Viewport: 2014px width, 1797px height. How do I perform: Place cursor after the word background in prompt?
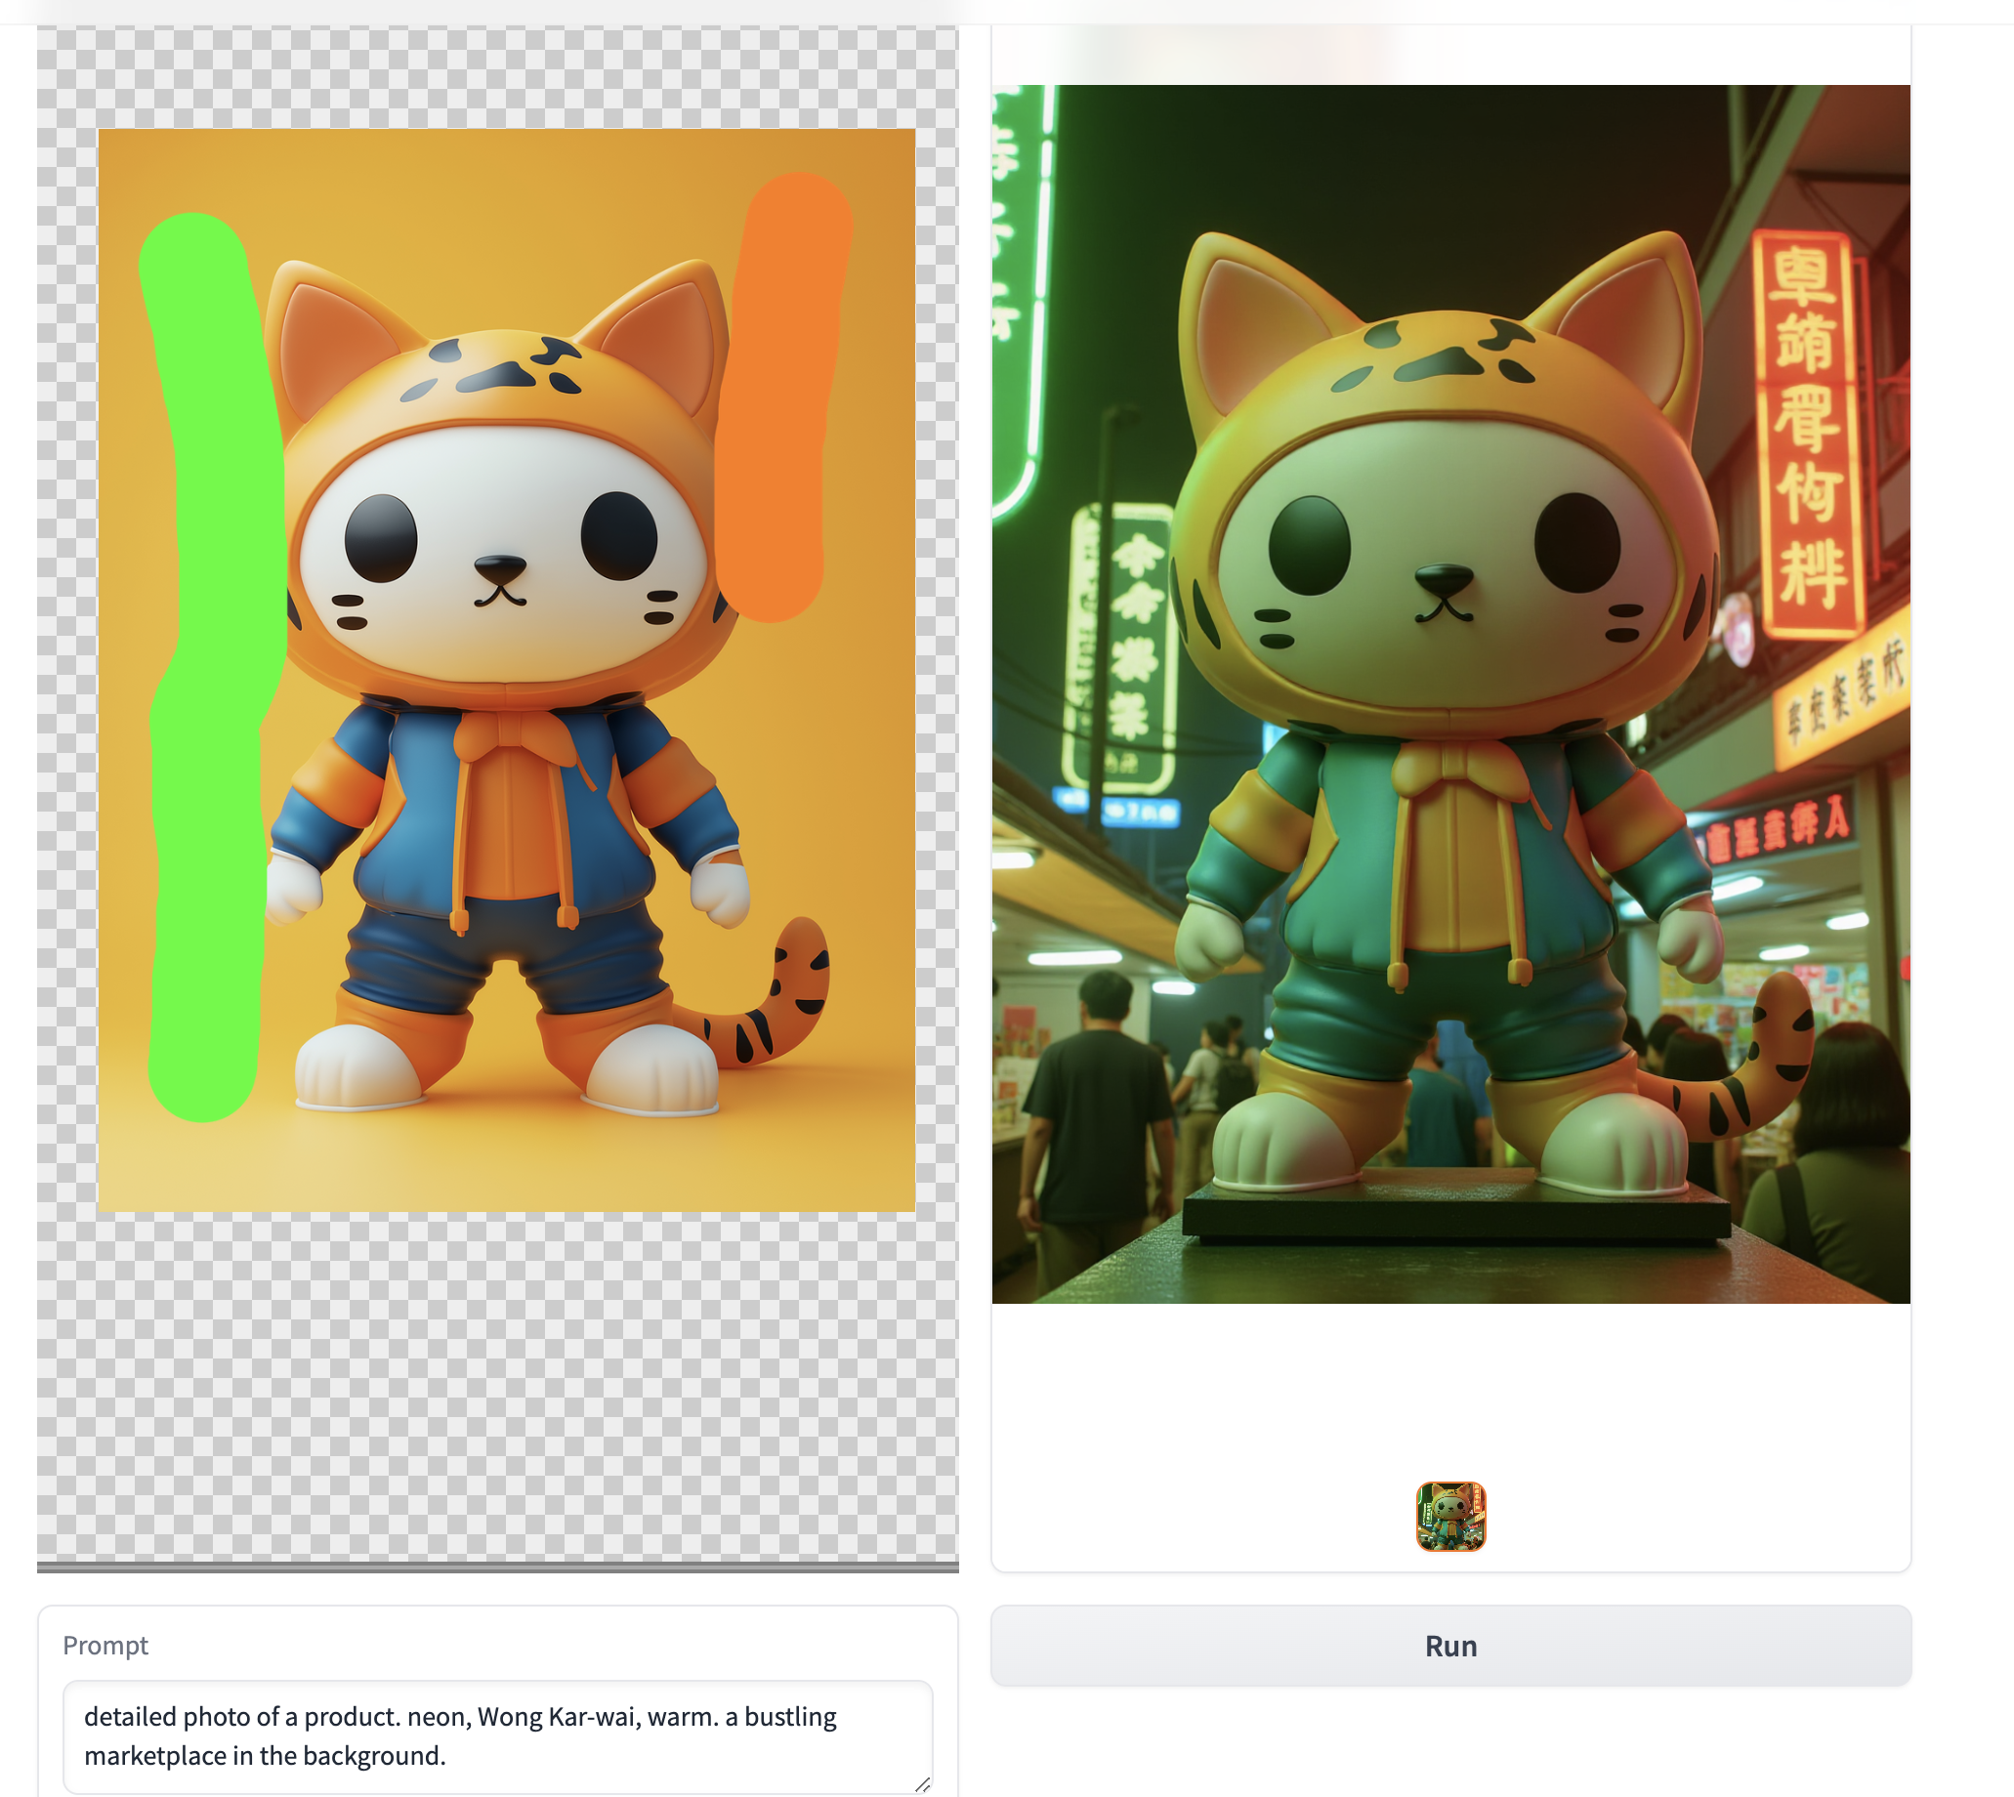tap(441, 1757)
